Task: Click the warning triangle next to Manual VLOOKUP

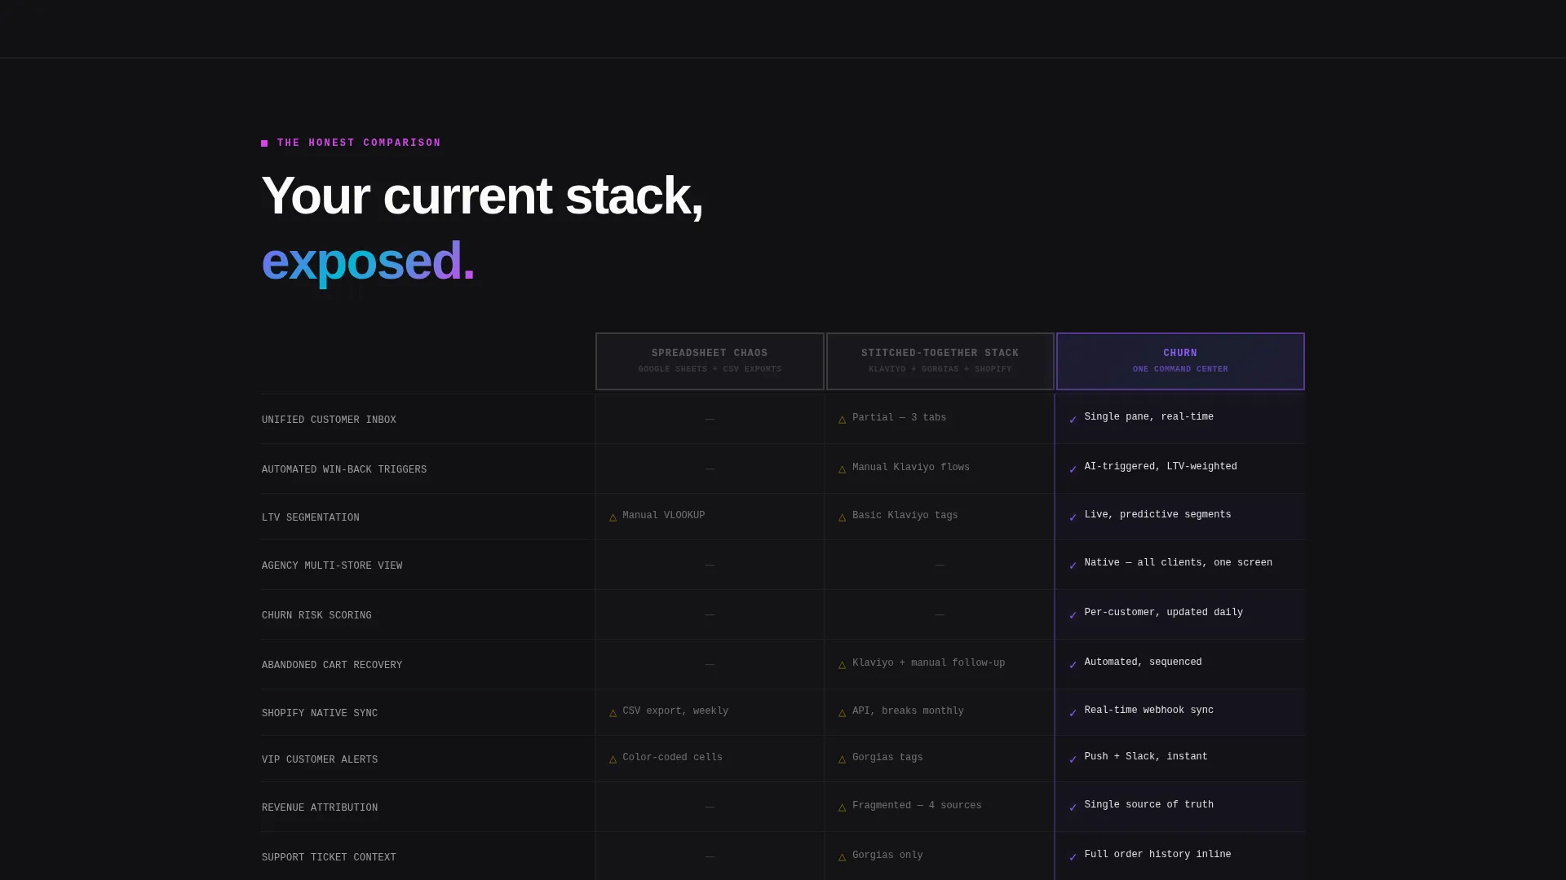Action: click(613, 517)
